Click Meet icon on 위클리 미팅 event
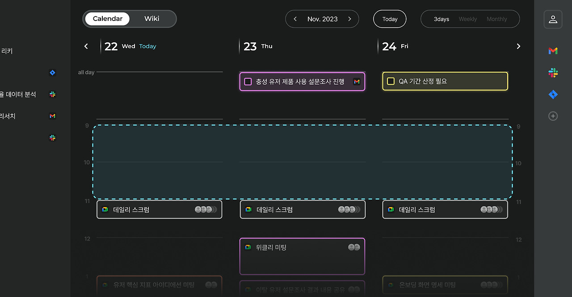Viewport: 572px width, 297px height. point(248,247)
